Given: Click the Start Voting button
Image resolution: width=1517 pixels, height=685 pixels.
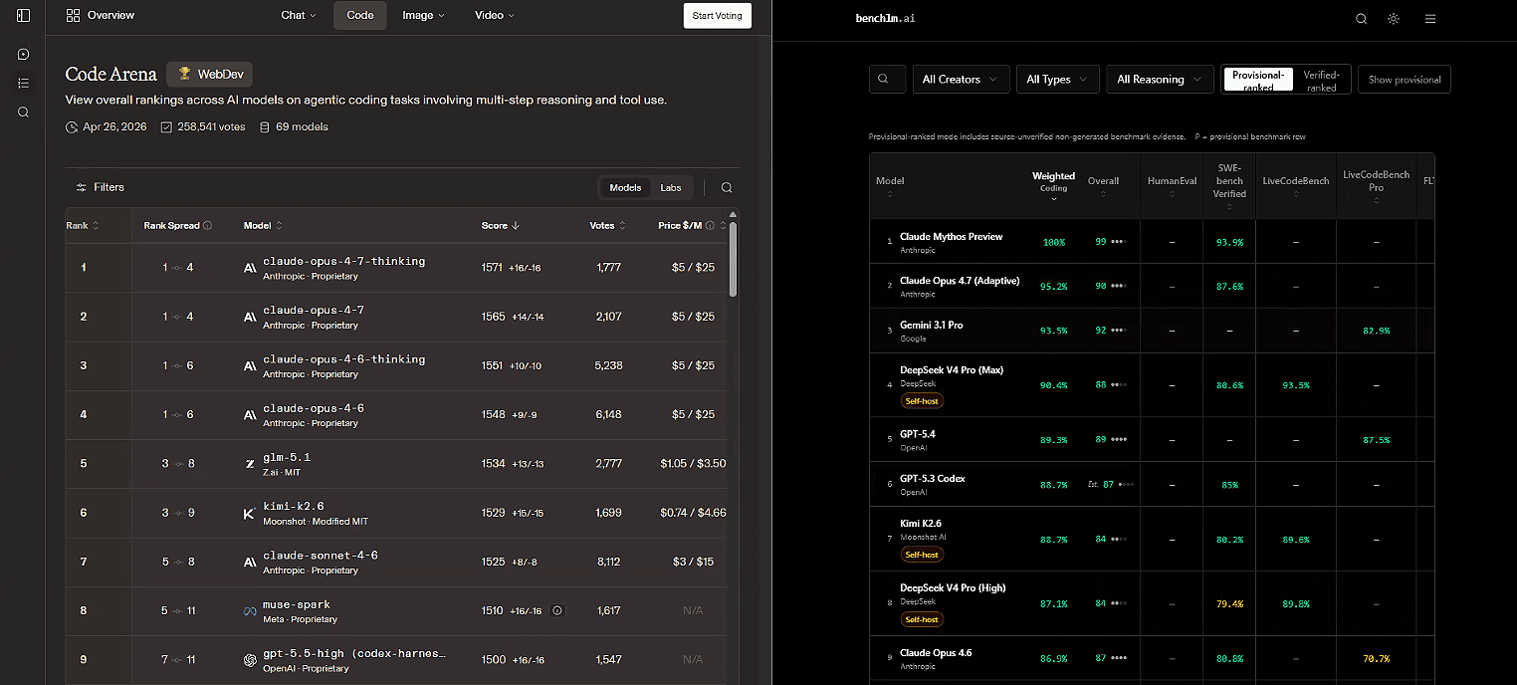Looking at the screenshot, I should tap(717, 15).
